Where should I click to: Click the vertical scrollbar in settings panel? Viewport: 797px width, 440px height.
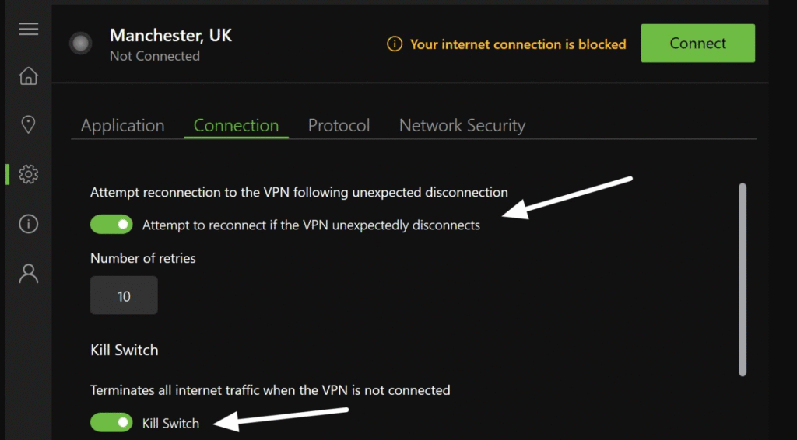[x=742, y=280]
